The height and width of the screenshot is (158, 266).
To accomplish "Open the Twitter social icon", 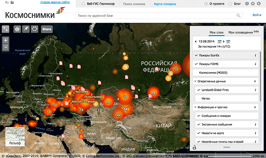I will pyautogui.click(x=259, y=3).
